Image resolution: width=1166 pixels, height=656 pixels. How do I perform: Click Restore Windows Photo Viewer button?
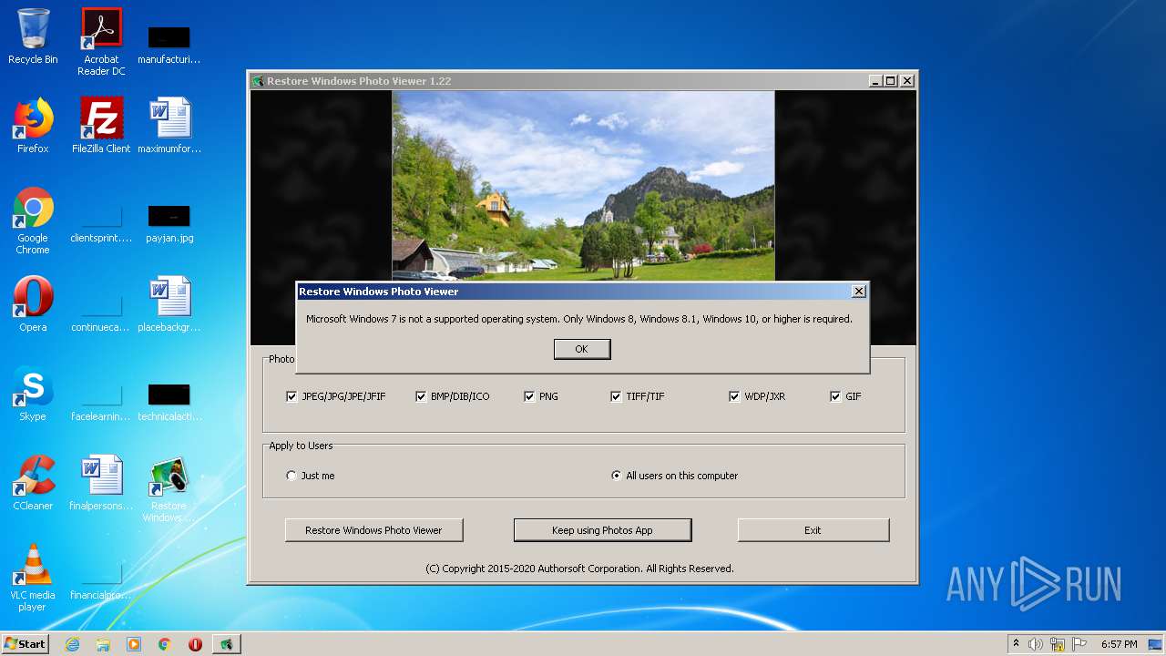(373, 530)
